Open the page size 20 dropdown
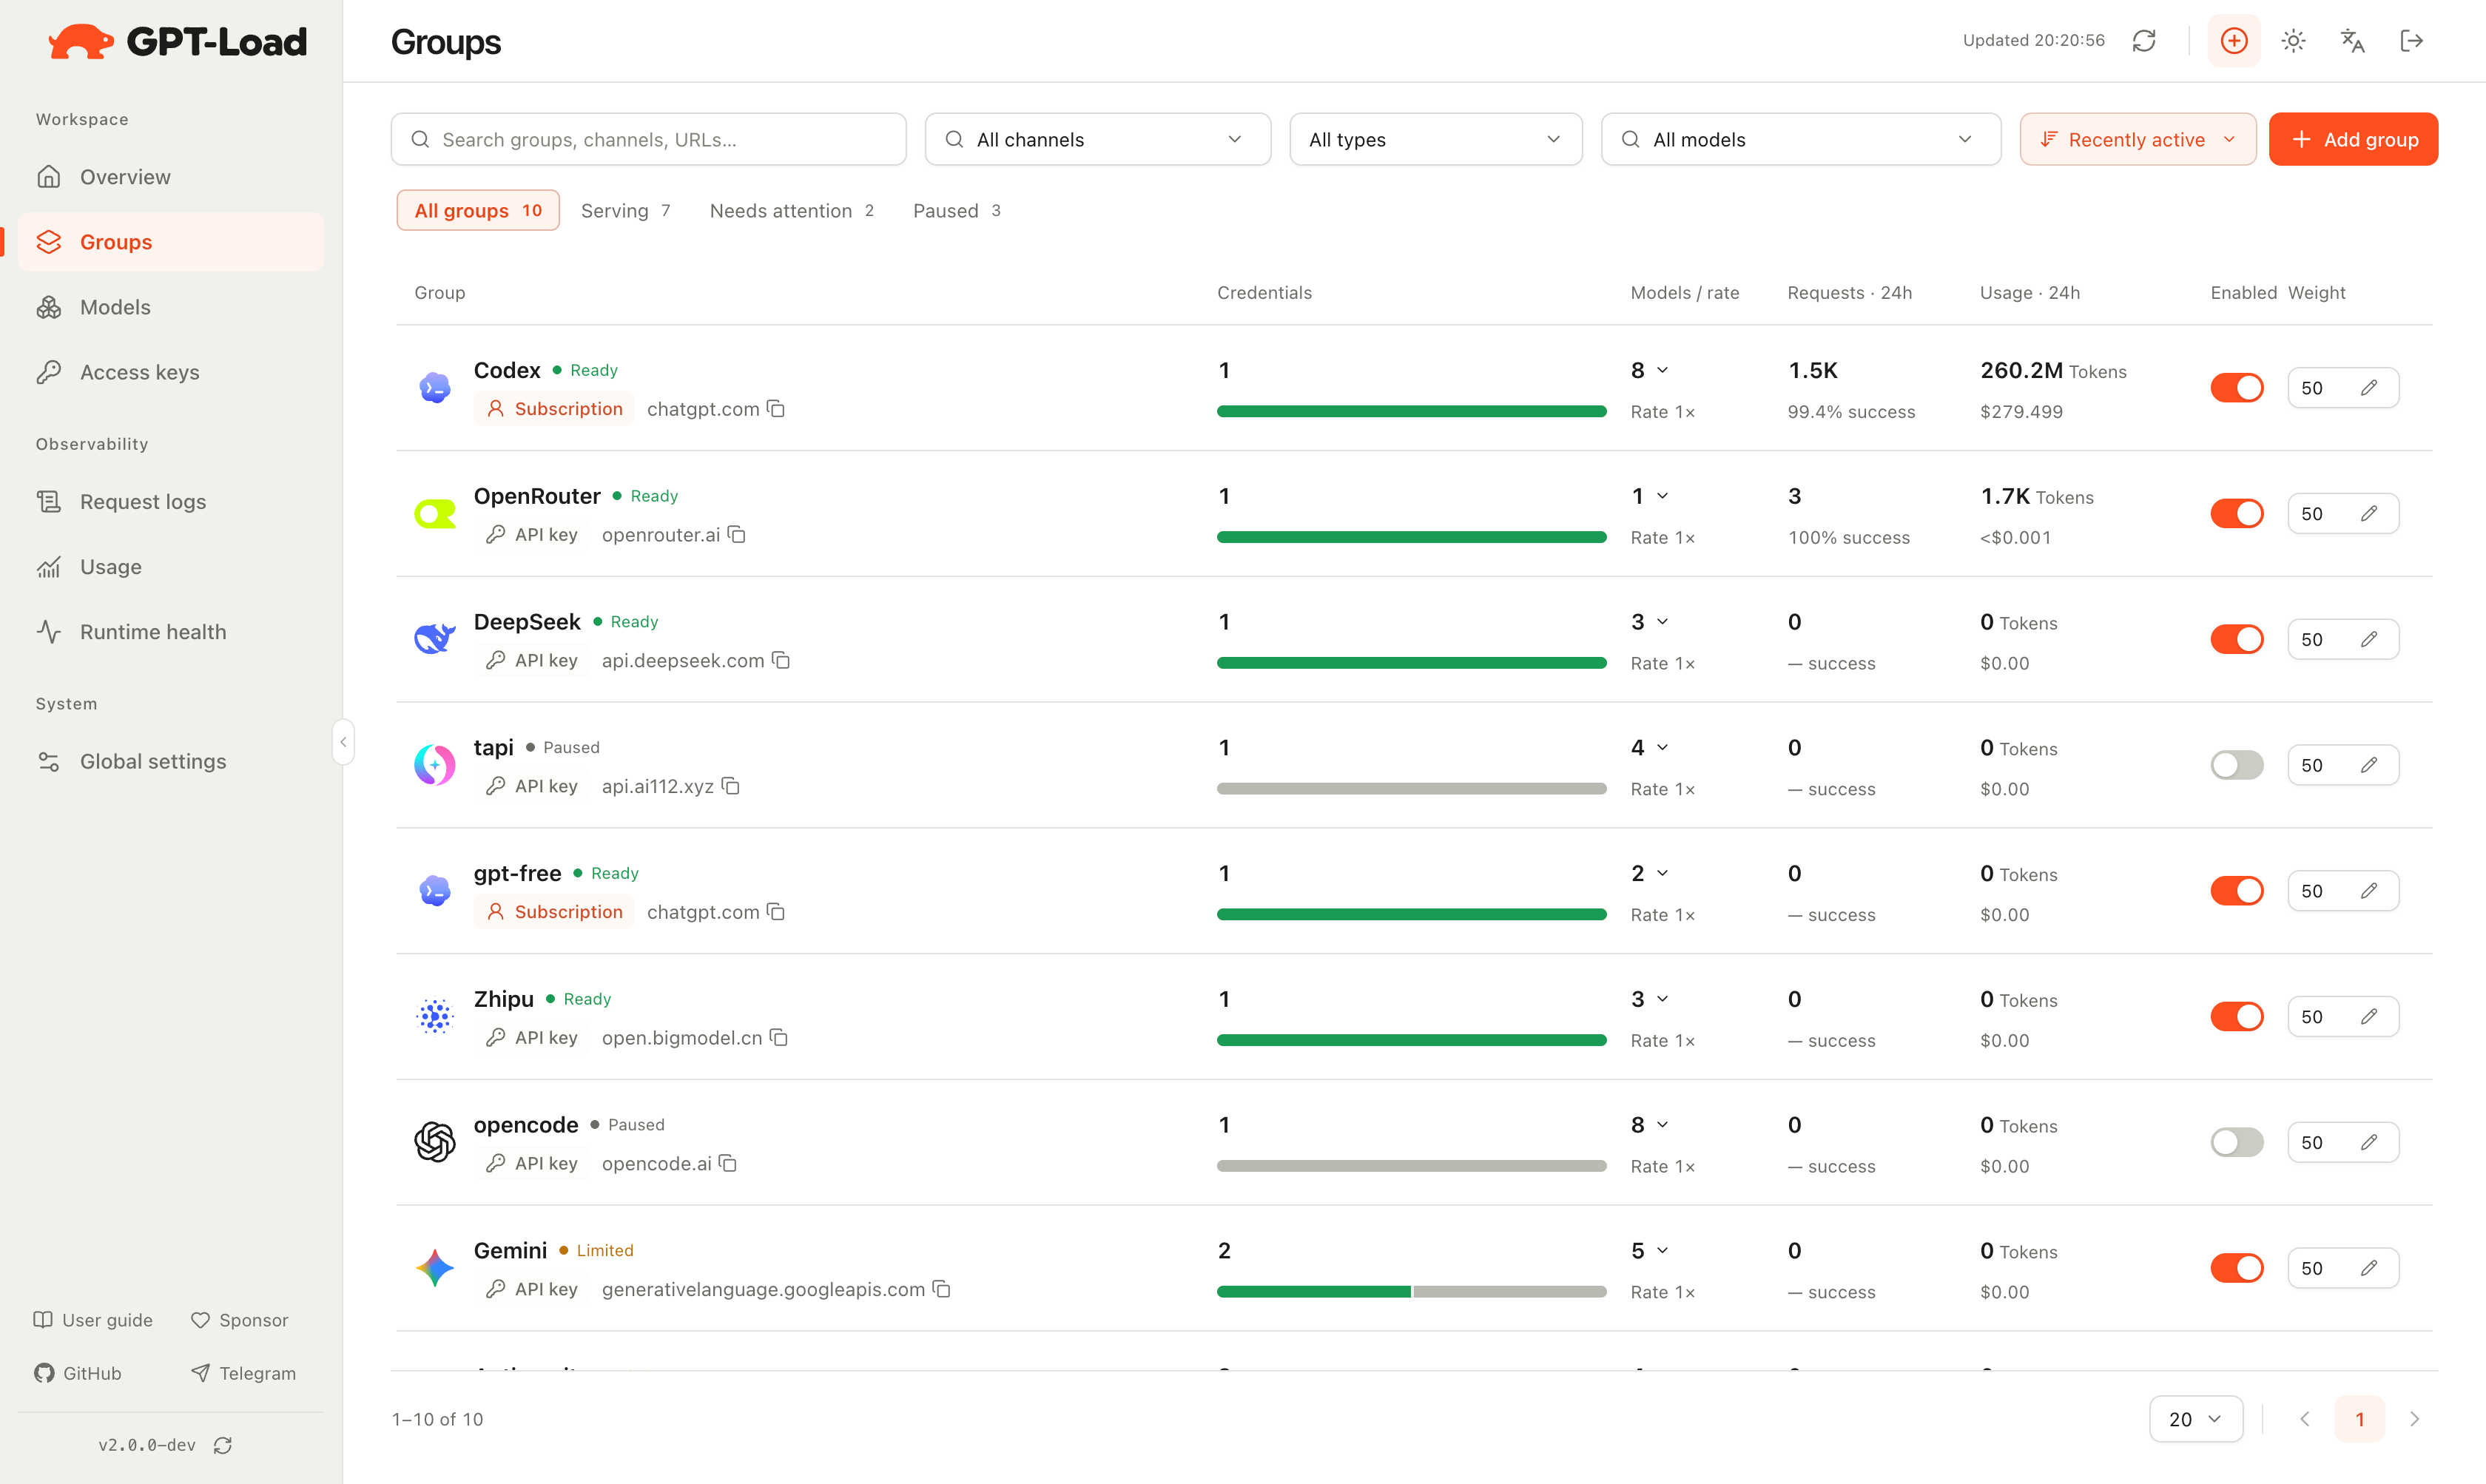Screen dimensions: 2486x1484 pos(2196,1420)
